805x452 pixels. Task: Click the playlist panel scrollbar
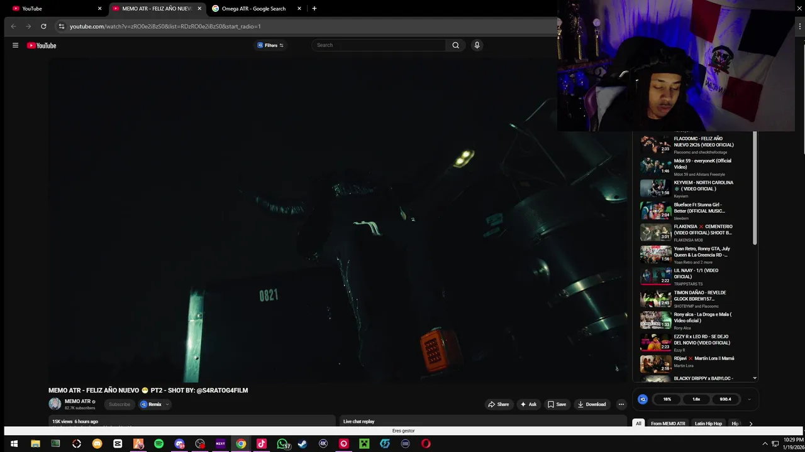tap(755, 188)
